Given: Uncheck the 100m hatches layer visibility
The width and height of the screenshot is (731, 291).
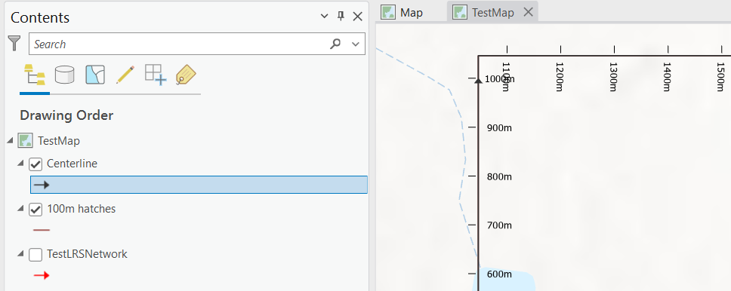Looking at the screenshot, I should pos(35,210).
